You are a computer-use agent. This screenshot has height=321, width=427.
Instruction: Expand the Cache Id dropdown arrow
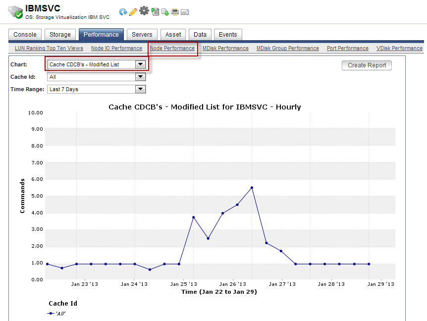pos(140,77)
